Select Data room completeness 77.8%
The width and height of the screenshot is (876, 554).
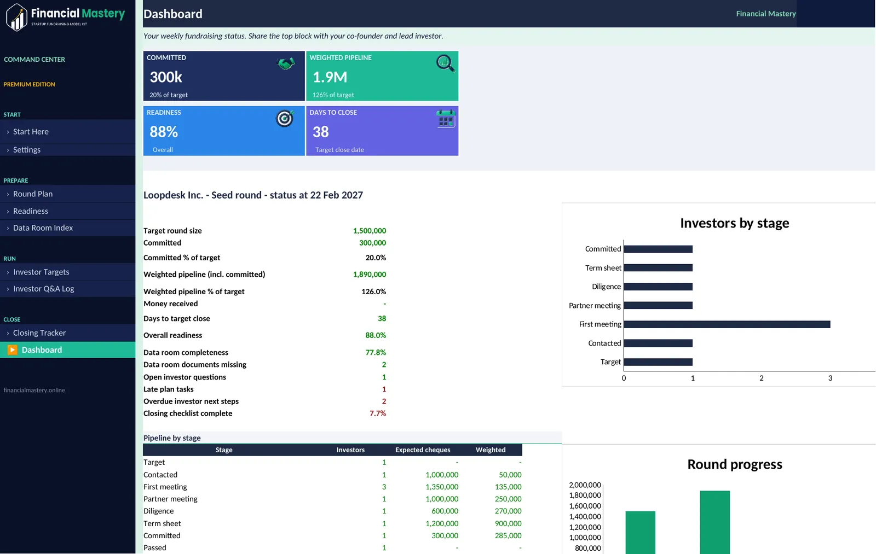(376, 353)
